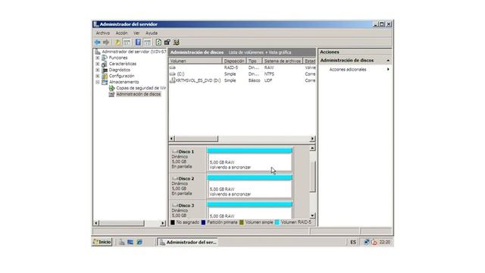Image resolution: width=485 pixels, height=273 pixels.
Task: Select the Diagnóstico node icon
Action: click(x=105, y=70)
